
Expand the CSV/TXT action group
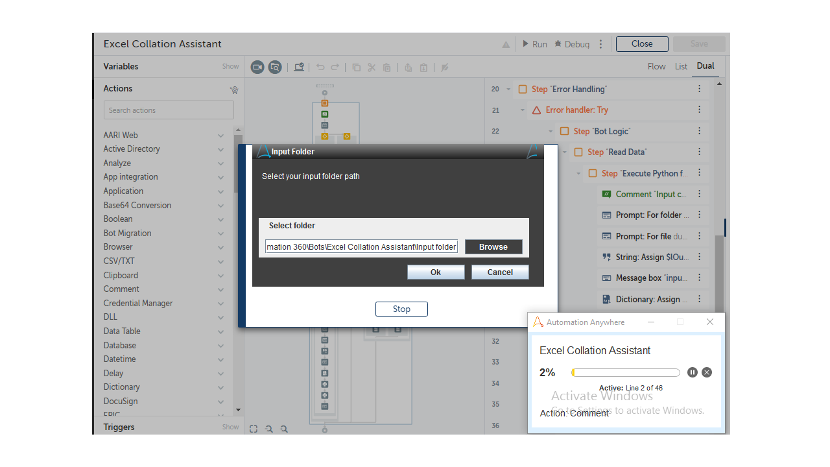(221, 261)
